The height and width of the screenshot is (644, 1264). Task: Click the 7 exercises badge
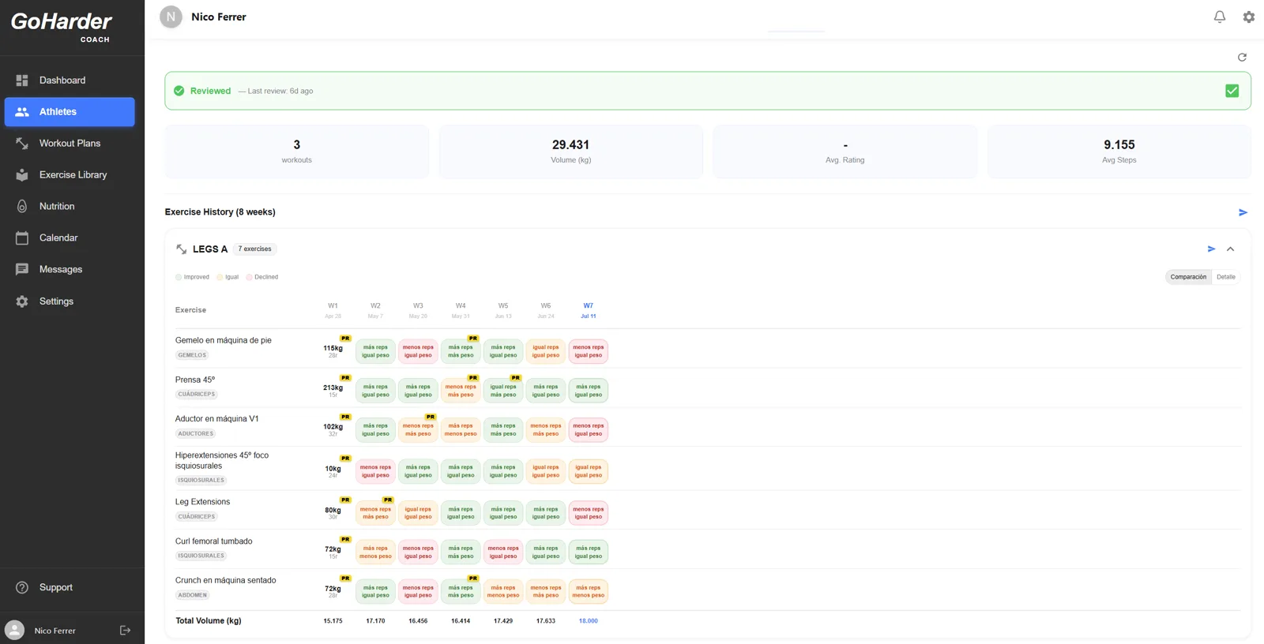(254, 249)
